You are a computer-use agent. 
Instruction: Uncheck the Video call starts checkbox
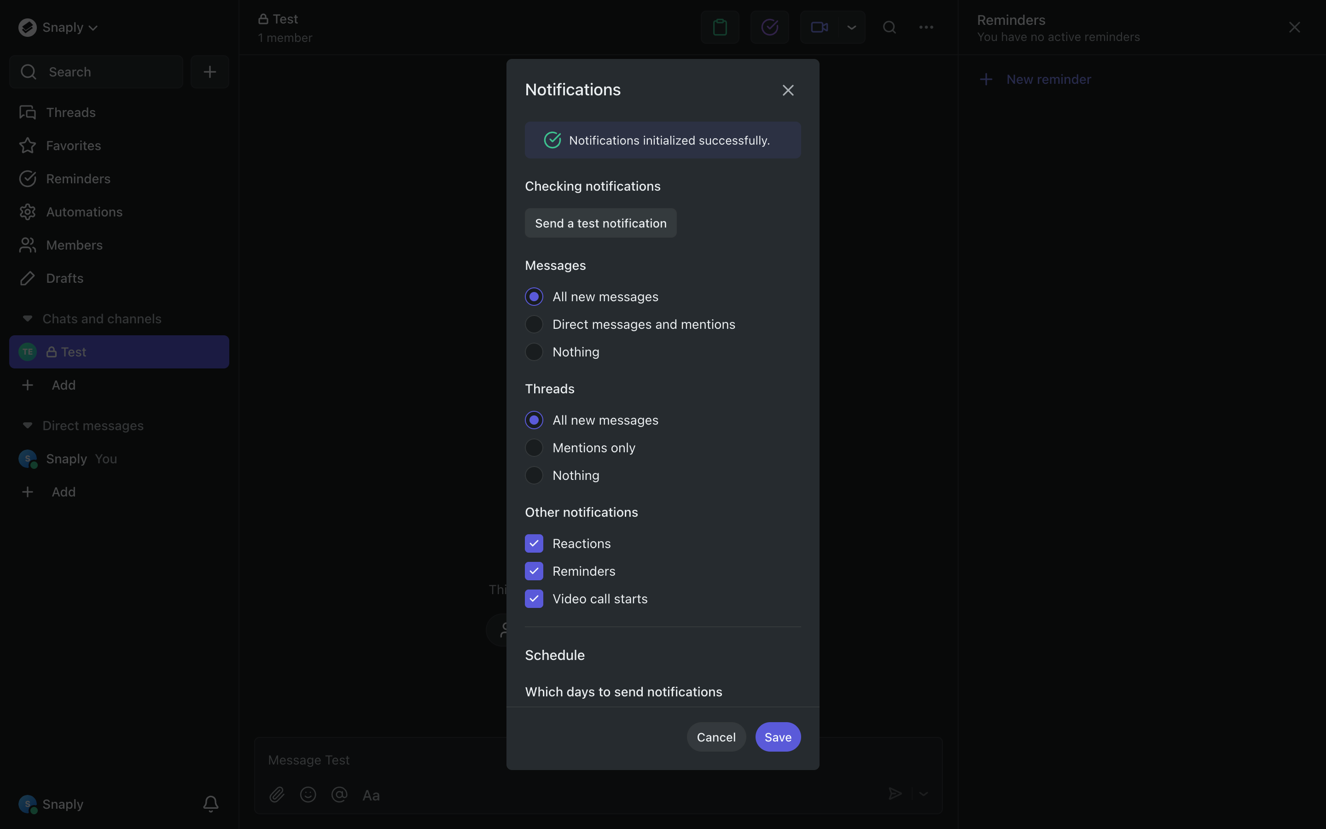[534, 599]
